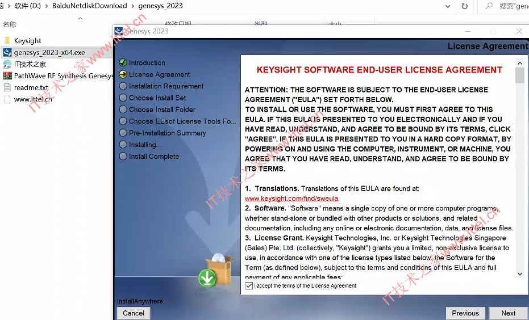Click the Genesys 2023 title bar icon
This screenshot has height=320, width=529.
coord(119,31)
